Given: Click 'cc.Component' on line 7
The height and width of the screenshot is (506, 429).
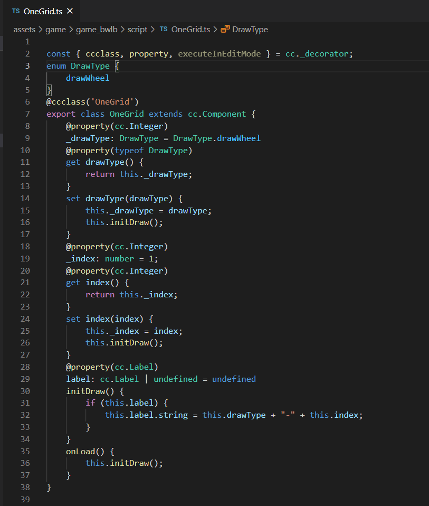Looking at the screenshot, I should click(x=217, y=114).
